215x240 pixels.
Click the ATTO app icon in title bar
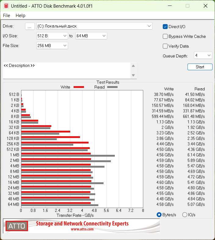(x=6, y=6)
